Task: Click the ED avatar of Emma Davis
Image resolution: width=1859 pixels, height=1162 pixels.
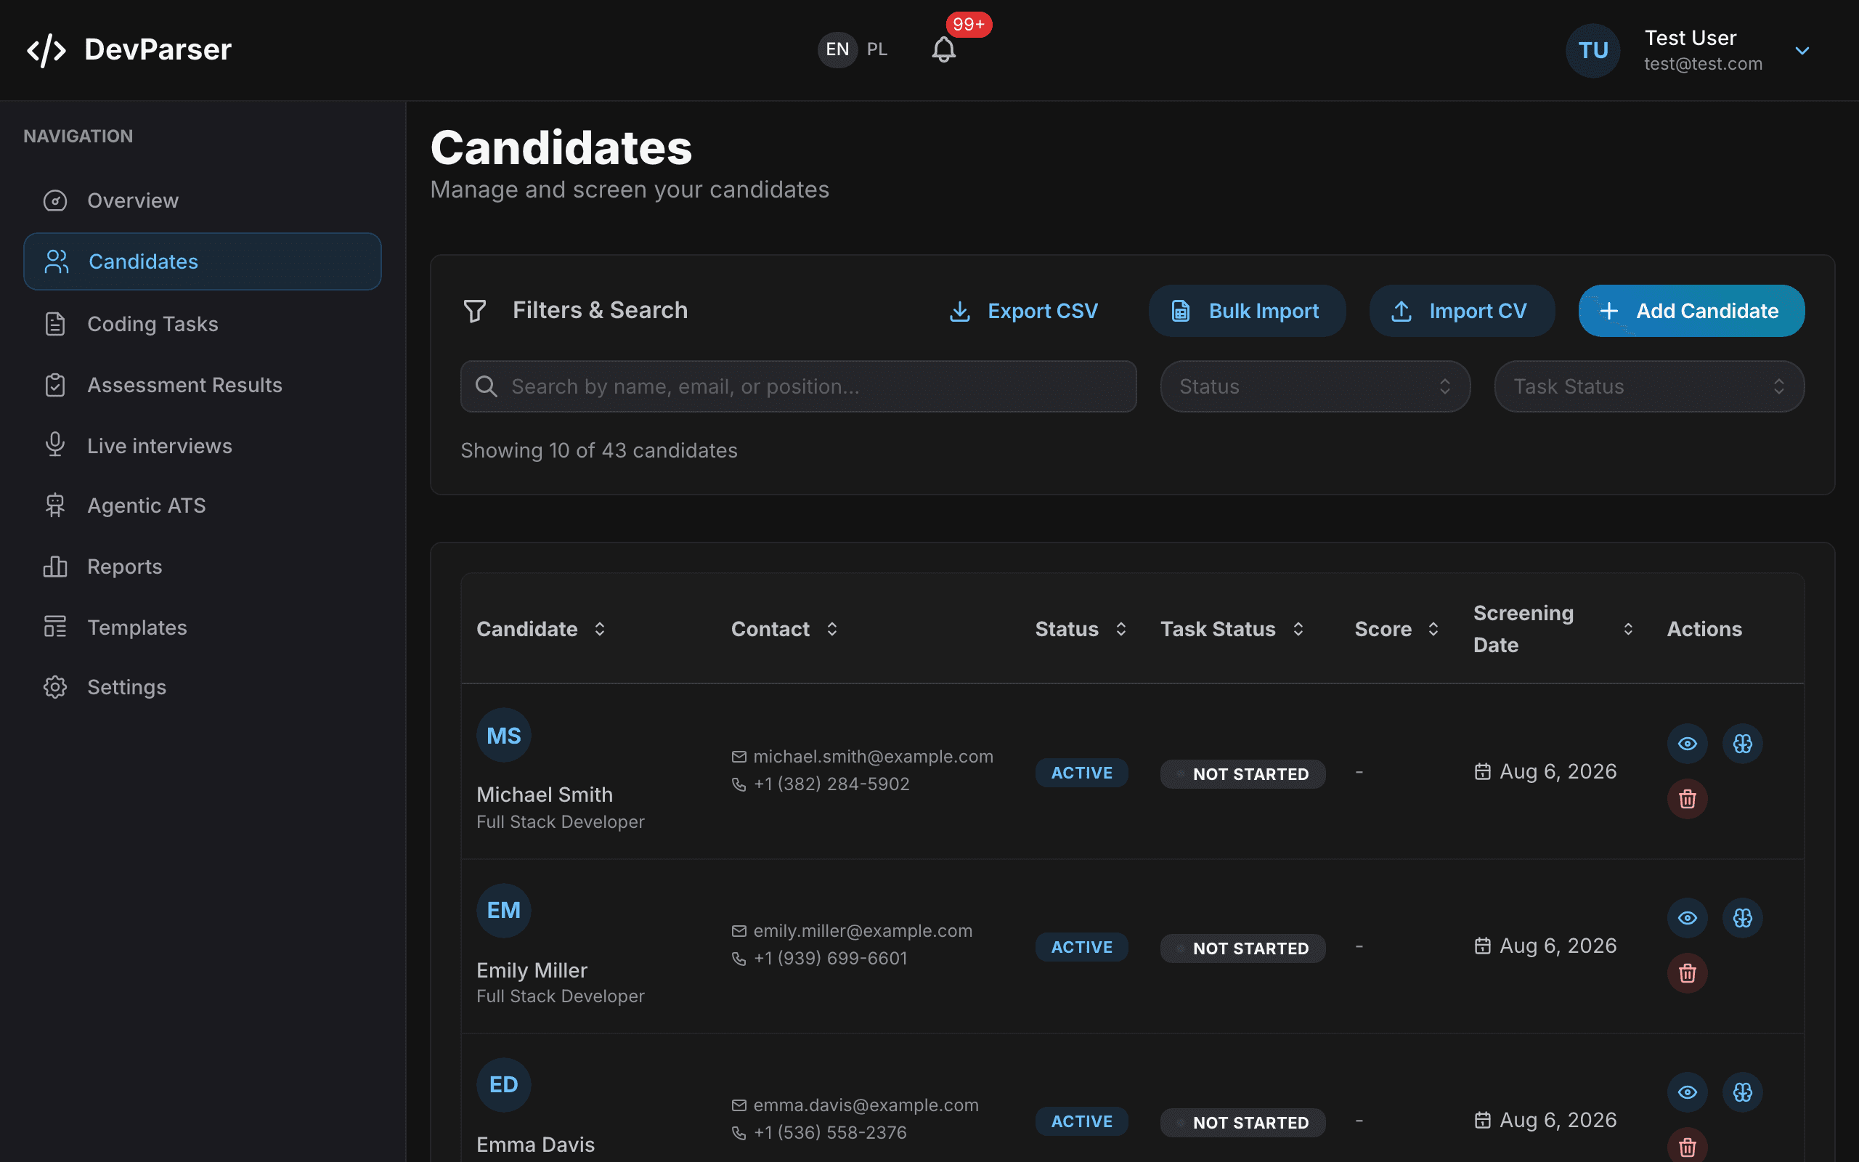Action: click(504, 1084)
